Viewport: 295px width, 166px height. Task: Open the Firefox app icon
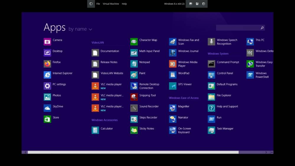click(x=47, y=64)
